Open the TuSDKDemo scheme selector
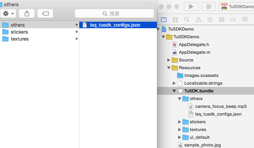The image size is (254, 148). [x=237, y=7]
